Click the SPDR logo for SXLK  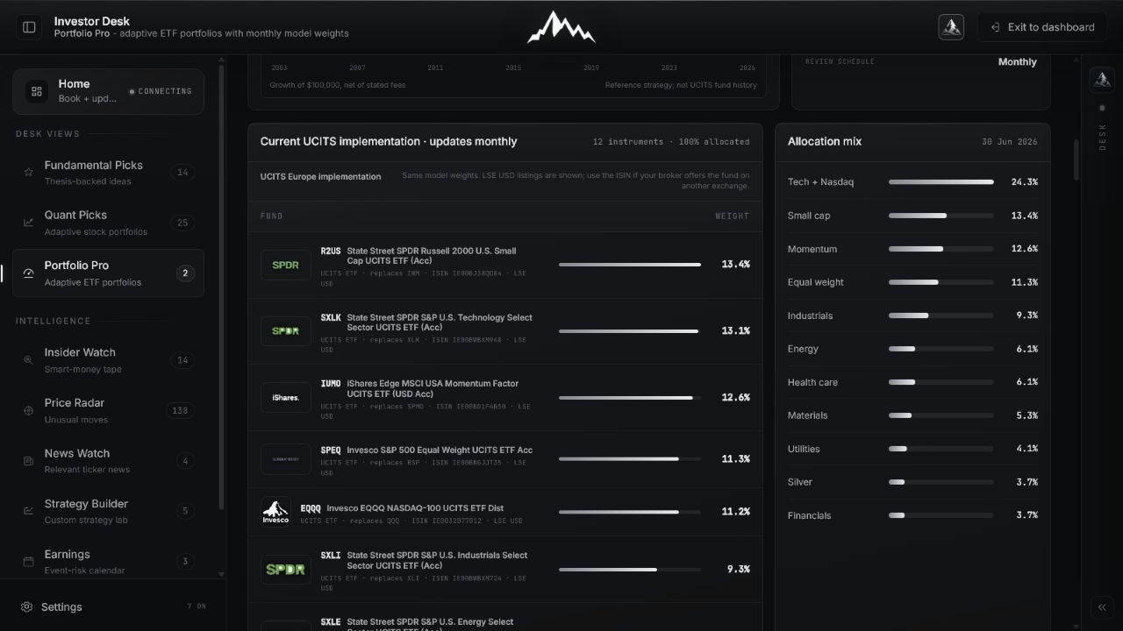click(286, 331)
